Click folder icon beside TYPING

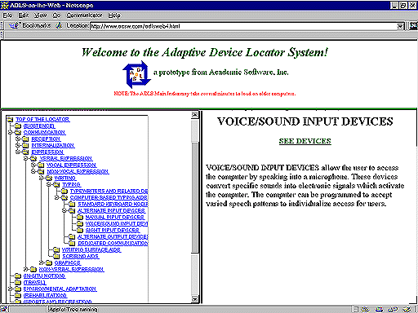[x=56, y=184]
